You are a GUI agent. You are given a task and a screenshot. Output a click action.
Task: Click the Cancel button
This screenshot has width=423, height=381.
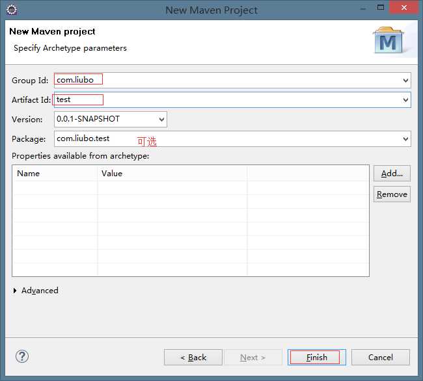point(381,358)
